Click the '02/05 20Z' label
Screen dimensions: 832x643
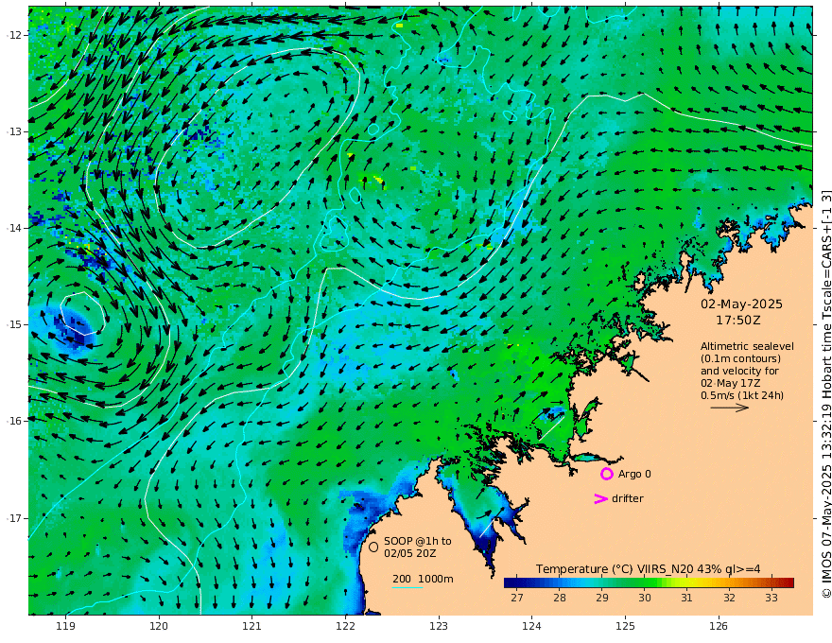pos(410,553)
